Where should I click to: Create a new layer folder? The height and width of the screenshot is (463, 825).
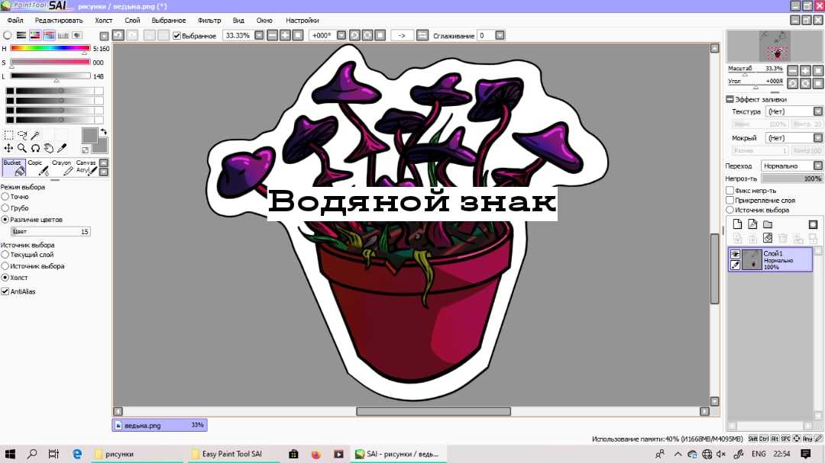(768, 224)
